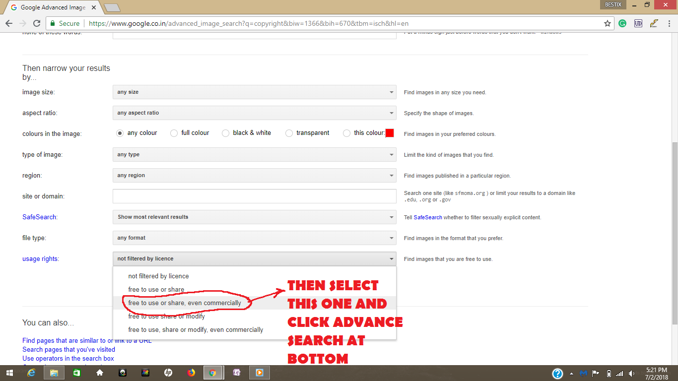Open the UD extension icon
Image resolution: width=678 pixels, height=381 pixels.
pos(638,23)
